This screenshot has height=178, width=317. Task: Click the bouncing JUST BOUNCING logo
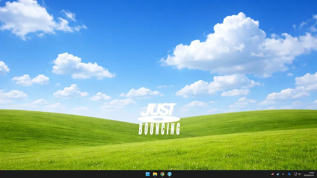(x=159, y=119)
